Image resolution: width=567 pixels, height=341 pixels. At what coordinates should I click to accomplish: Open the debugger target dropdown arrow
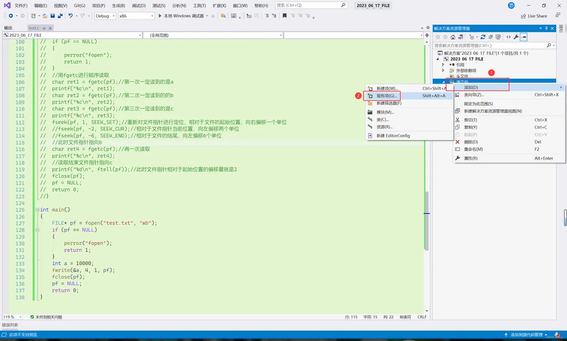click(207, 16)
